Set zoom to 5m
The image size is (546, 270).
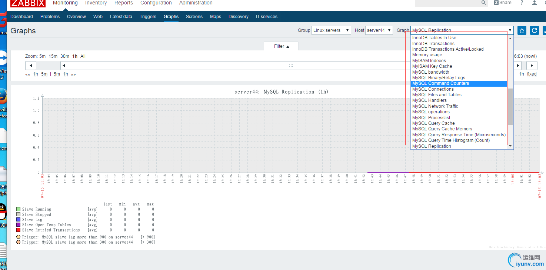tap(42, 56)
